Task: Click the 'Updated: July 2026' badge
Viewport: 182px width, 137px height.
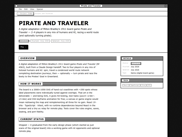Action: [x=61, y=41]
